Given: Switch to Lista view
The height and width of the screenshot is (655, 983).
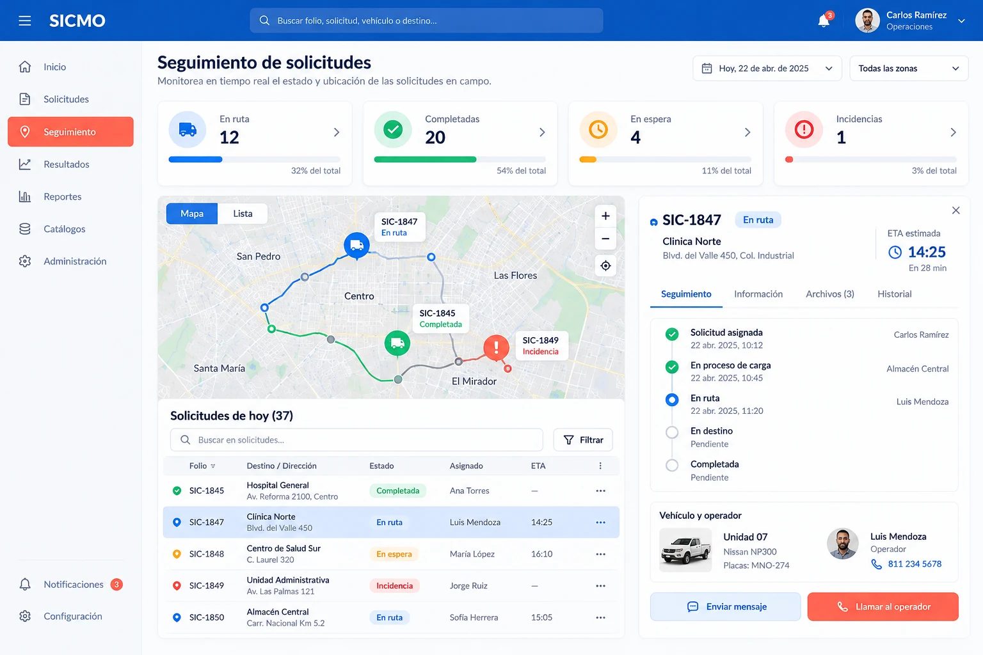Looking at the screenshot, I should click(243, 214).
